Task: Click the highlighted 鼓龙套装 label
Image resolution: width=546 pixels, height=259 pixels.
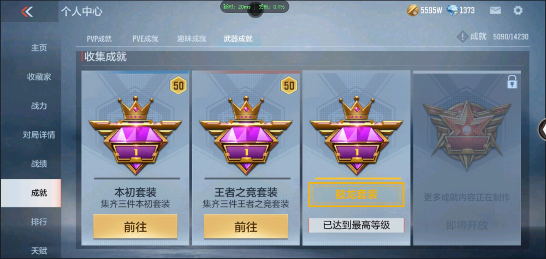Action: coord(357,195)
